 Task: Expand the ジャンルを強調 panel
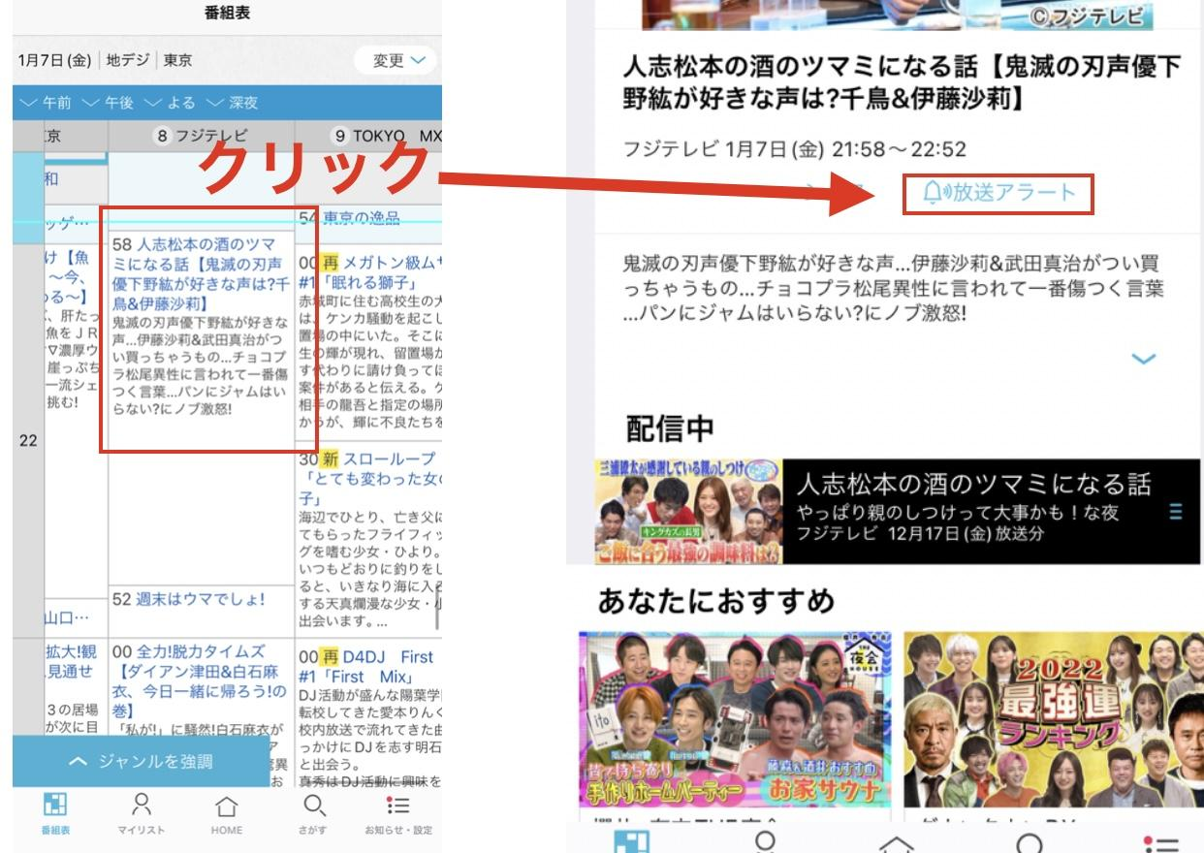pos(141,761)
